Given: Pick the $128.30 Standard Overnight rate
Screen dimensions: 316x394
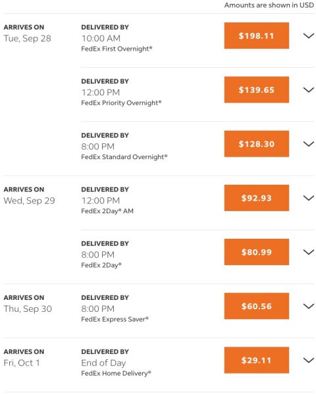Looking at the screenshot, I should coord(256,144).
